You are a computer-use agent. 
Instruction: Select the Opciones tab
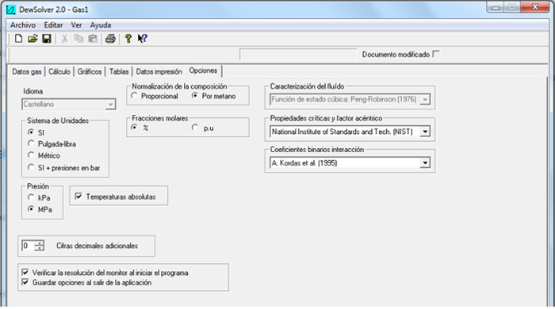tap(203, 71)
